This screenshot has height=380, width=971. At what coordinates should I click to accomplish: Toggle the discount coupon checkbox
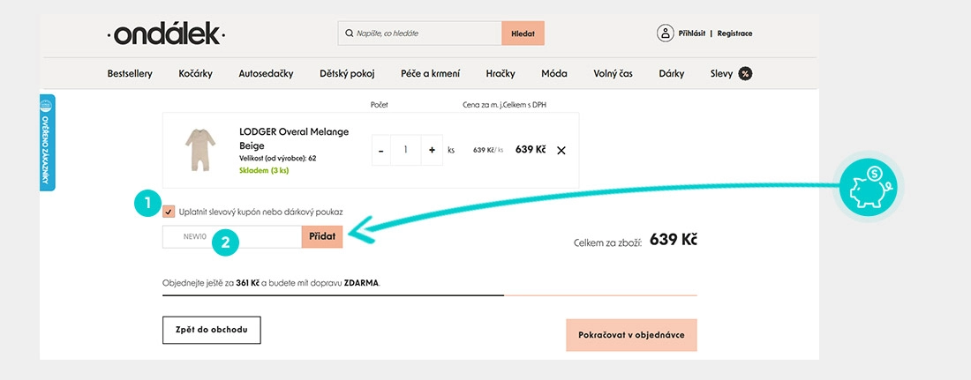coord(169,212)
